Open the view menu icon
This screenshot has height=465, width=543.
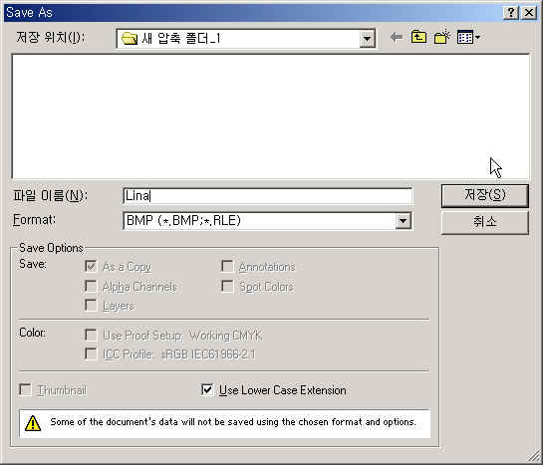(464, 37)
